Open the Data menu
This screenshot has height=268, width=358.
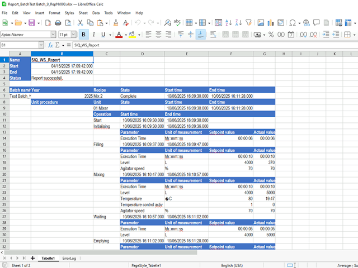(x=96, y=13)
